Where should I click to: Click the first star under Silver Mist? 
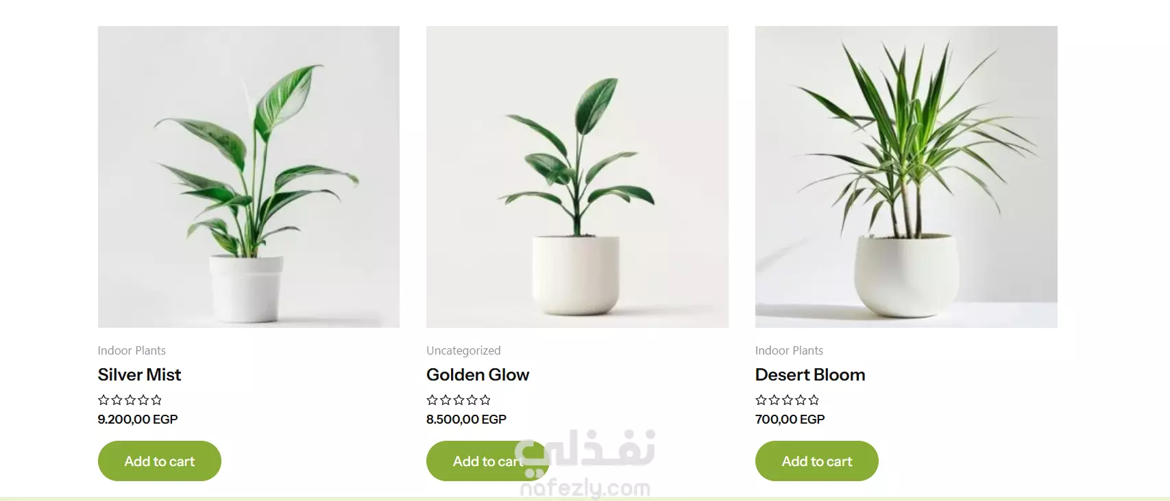tap(103, 400)
